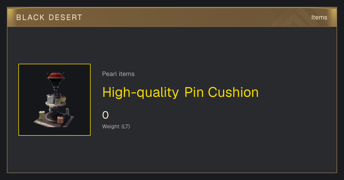Click the gold header banner
344x180 pixels.
coord(172,17)
